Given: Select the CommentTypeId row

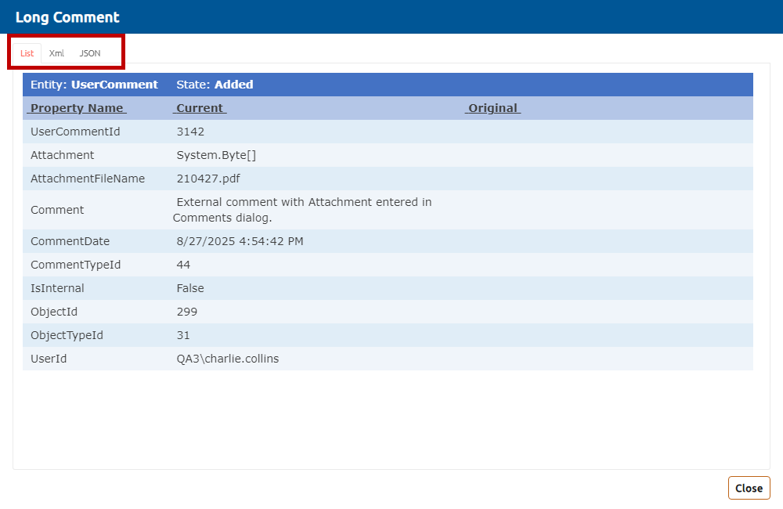Looking at the screenshot, I should tap(75, 265).
